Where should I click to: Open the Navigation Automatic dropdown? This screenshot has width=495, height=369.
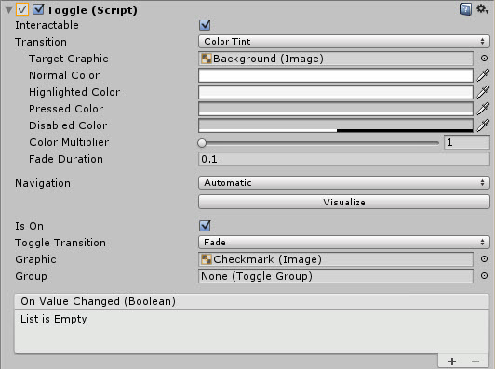click(x=343, y=183)
